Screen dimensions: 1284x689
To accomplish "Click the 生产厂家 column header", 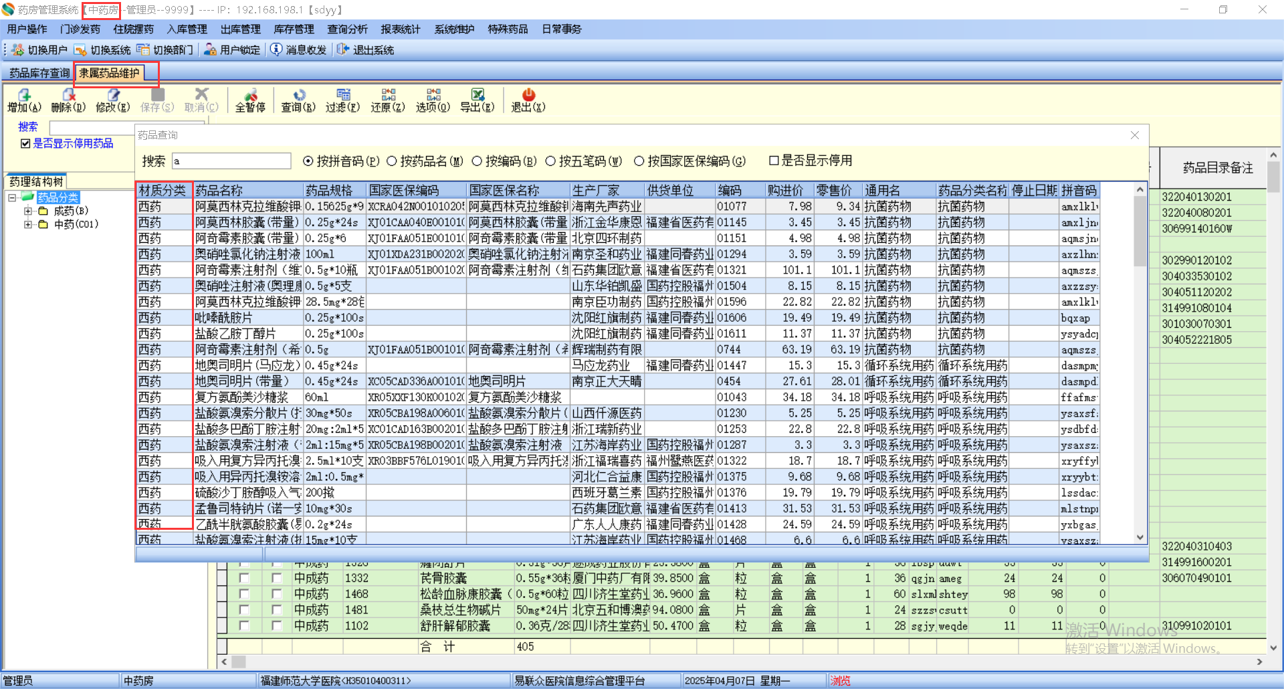I will tap(607, 191).
